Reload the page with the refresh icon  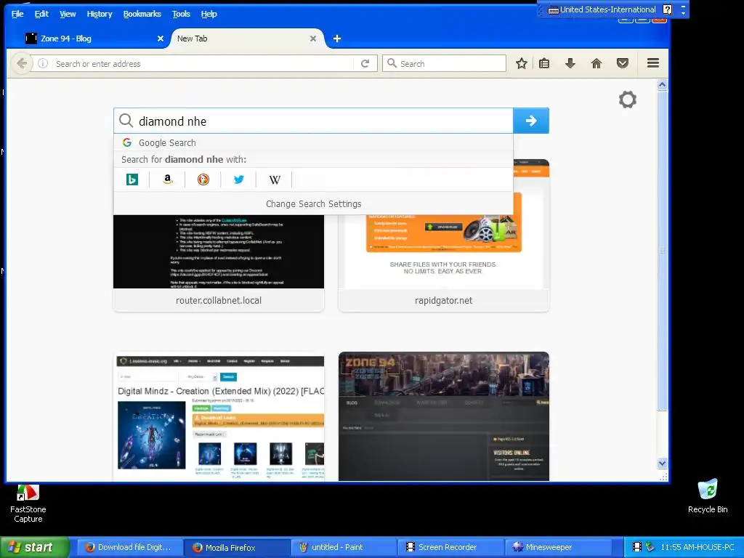365,63
